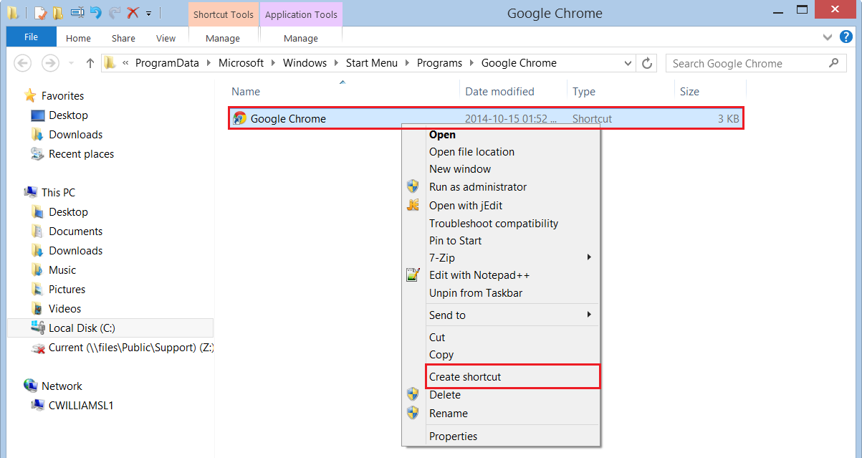The image size is (862, 458).
Task: Click the search magnifier icon
Action: [x=833, y=63]
